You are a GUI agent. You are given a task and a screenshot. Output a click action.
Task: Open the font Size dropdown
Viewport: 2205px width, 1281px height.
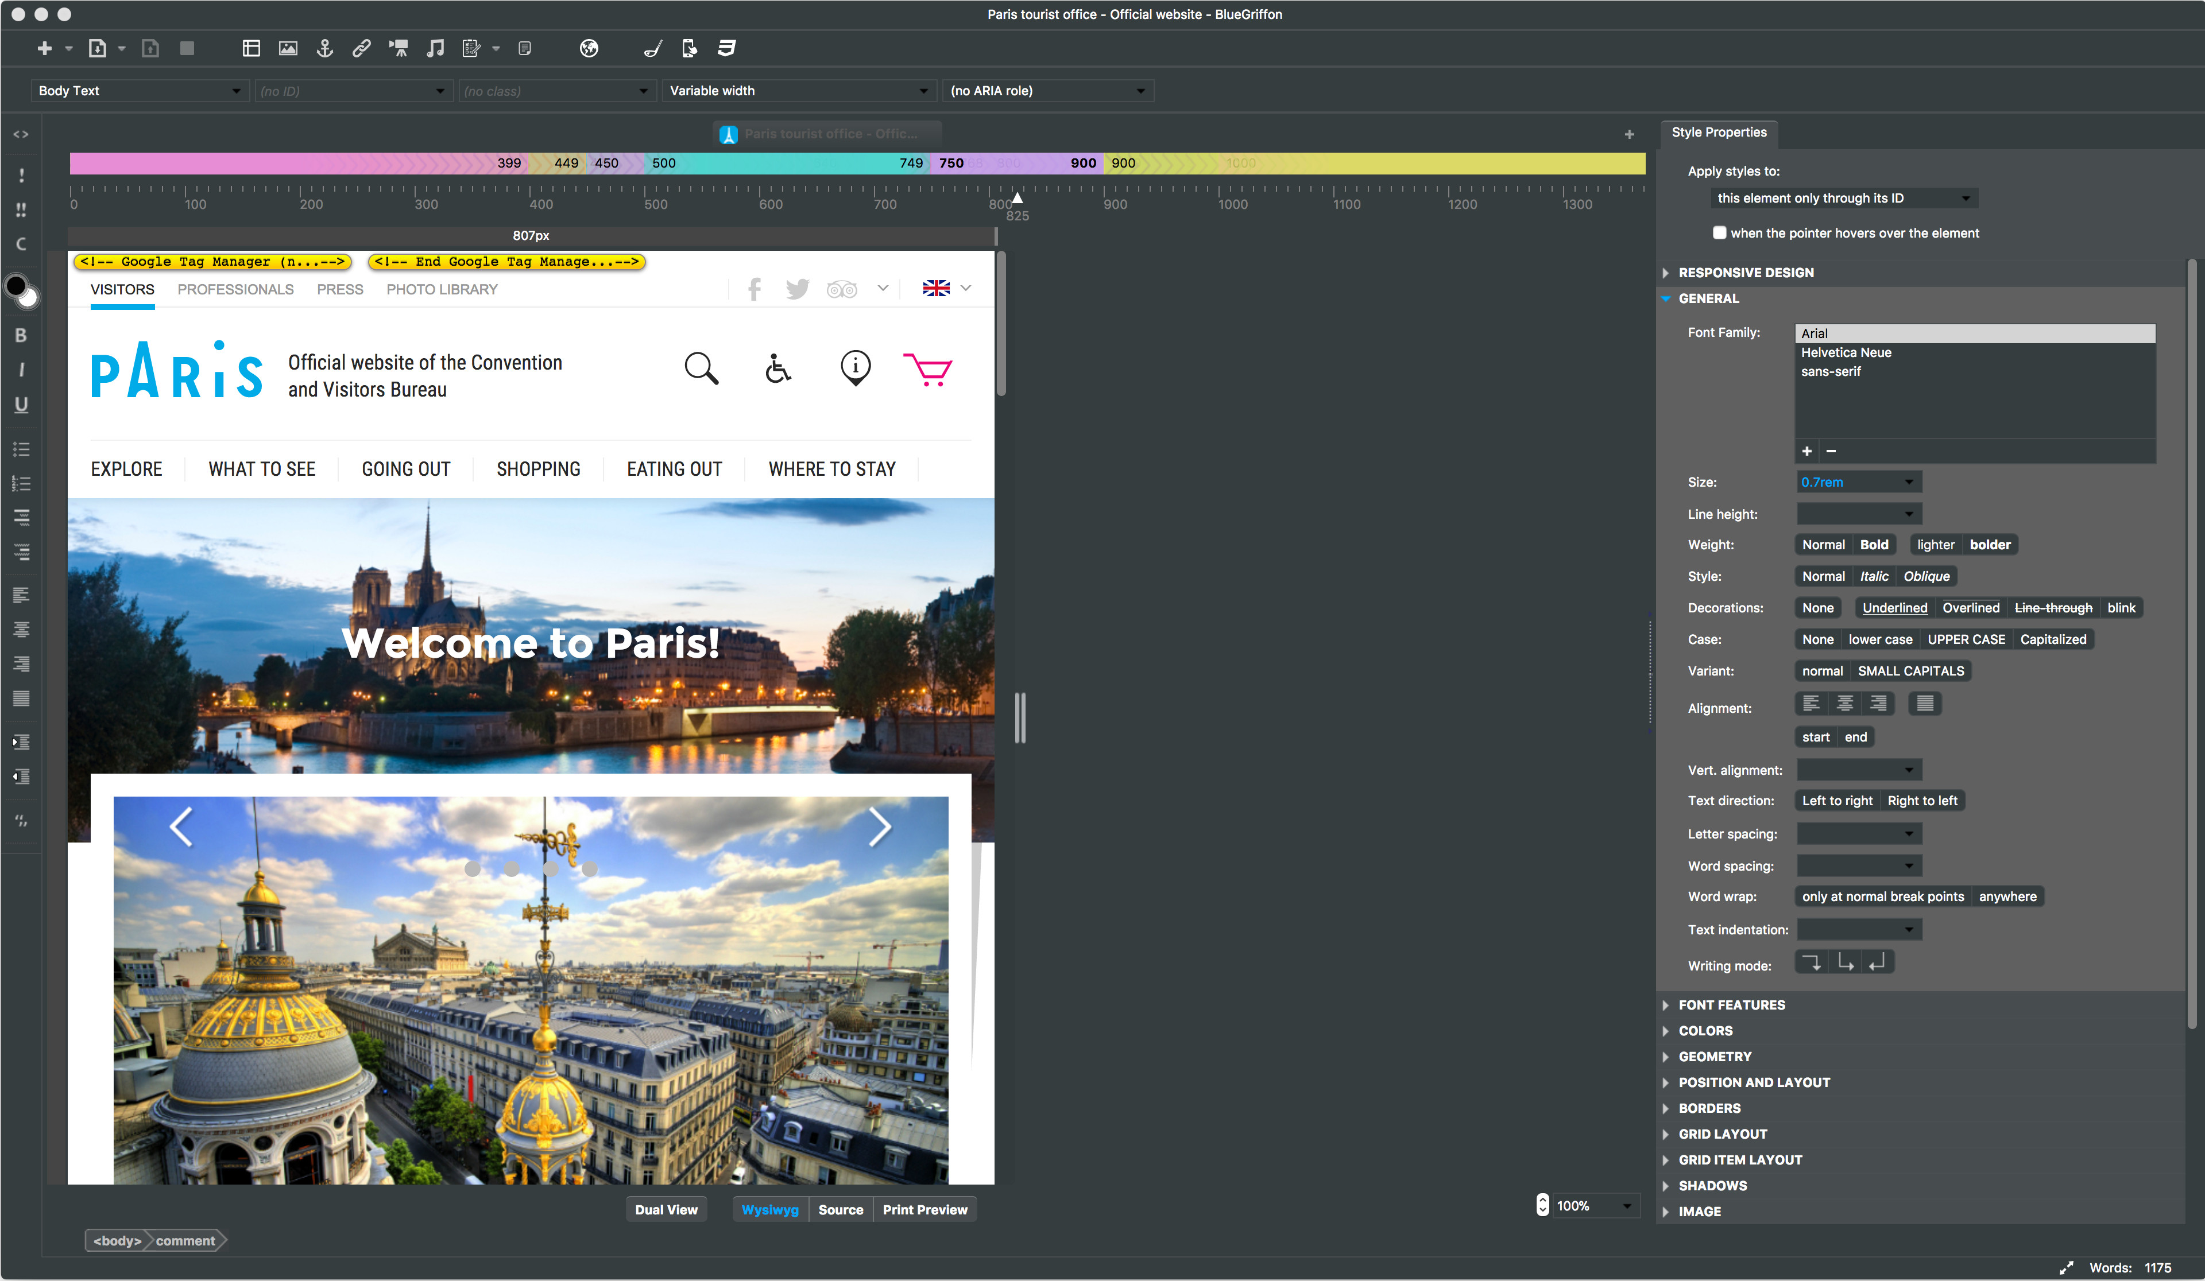[1908, 482]
